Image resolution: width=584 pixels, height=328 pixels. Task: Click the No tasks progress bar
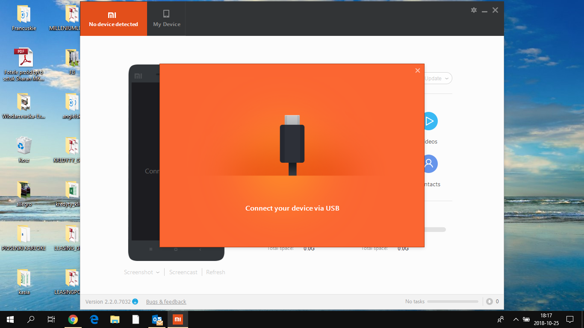coord(452,302)
